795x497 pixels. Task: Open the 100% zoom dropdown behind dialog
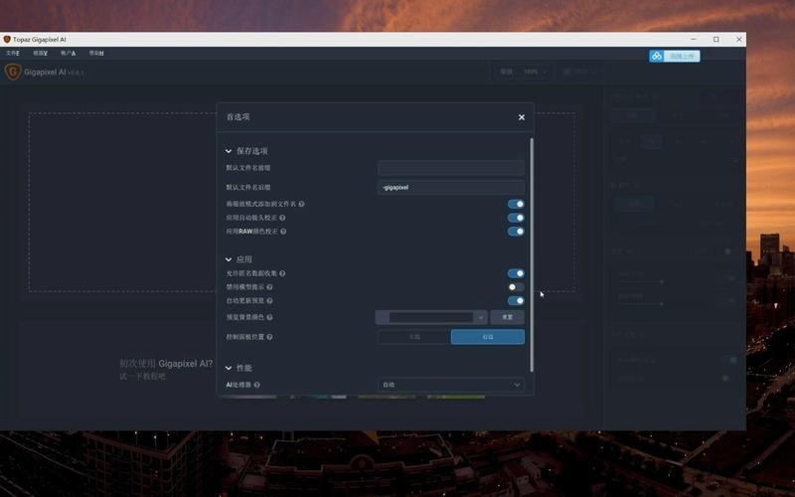click(x=536, y=72)
